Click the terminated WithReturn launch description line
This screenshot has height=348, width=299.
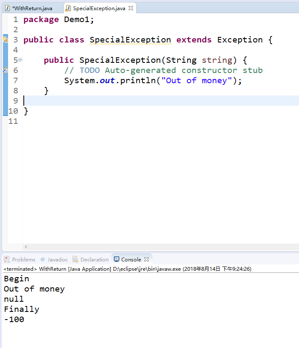pyautogui.click(x=127, y=269)
